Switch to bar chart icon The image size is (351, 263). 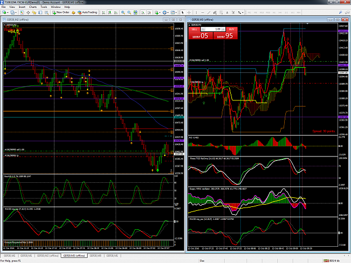(103, 12)
